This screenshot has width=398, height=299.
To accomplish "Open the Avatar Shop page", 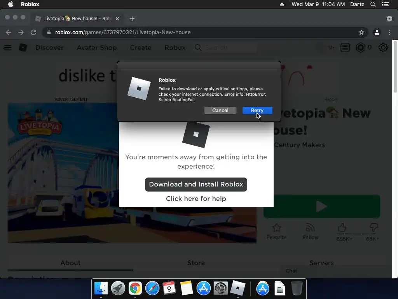I will pos(97,47).
